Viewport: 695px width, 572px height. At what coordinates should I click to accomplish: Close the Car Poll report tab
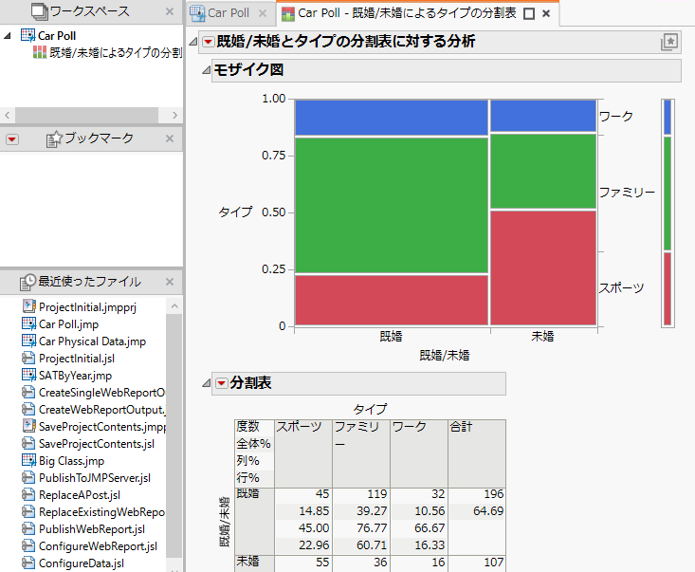[546, 13]
